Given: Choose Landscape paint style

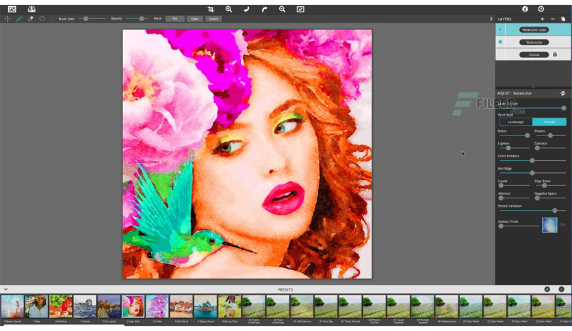Looking at the screenshot, I should (515, 122).
